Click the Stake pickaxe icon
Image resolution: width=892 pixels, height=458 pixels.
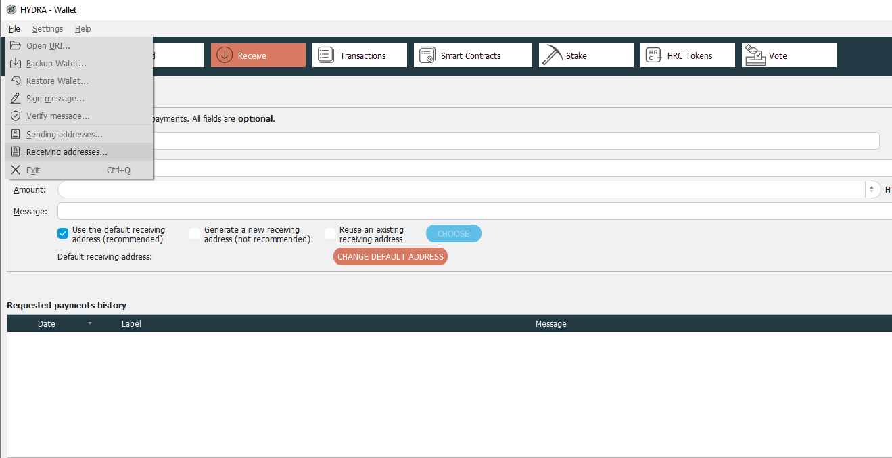click(553, 55)
